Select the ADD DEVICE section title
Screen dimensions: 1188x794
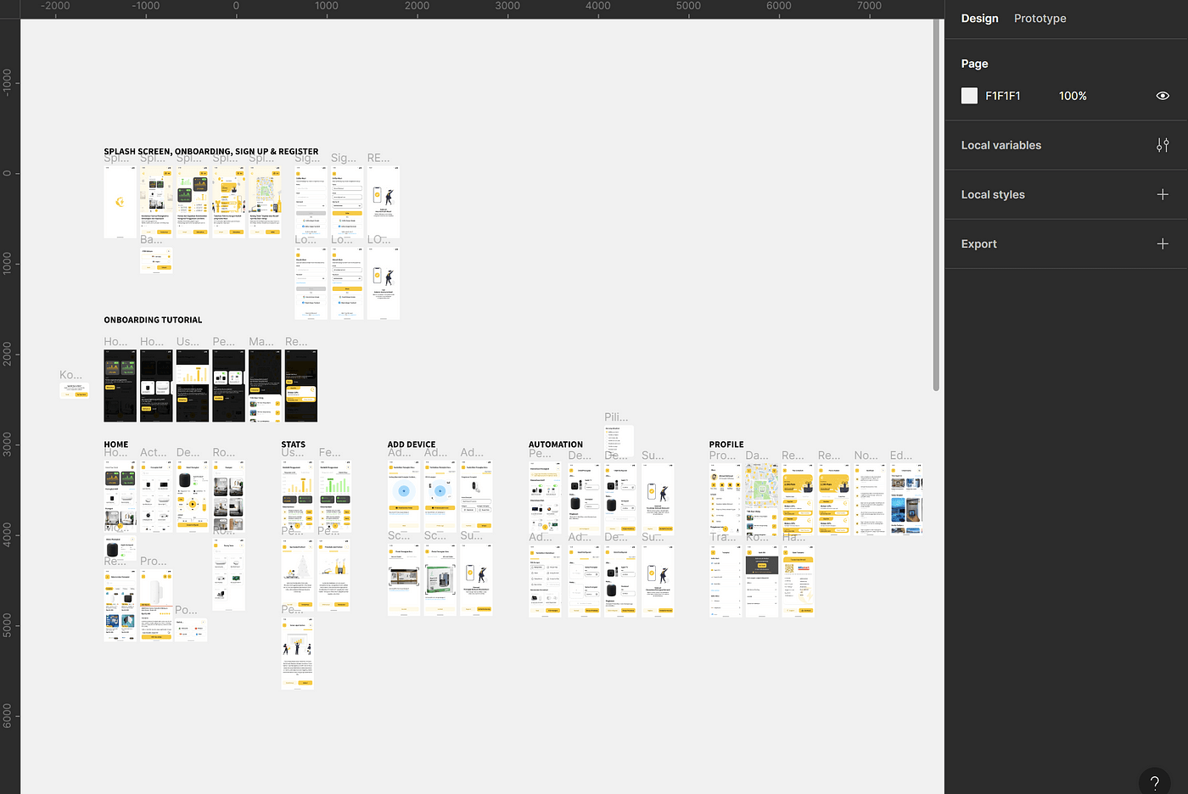pyautogui.click(x=412, y=445)
